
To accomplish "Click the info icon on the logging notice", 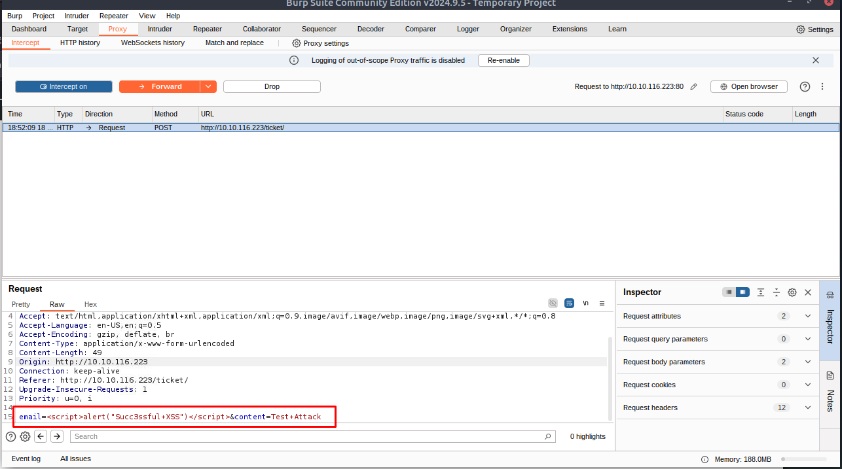I will pyautogui.click(x=294, y=60).
